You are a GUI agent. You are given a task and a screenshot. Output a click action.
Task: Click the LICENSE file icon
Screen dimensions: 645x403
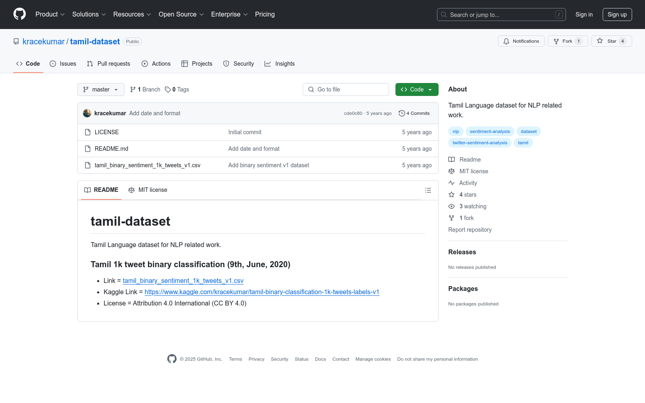click(87, 132)
